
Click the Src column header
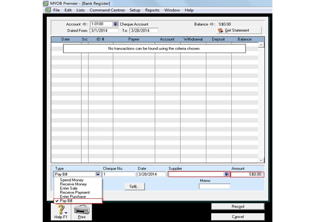pos(85,39)
